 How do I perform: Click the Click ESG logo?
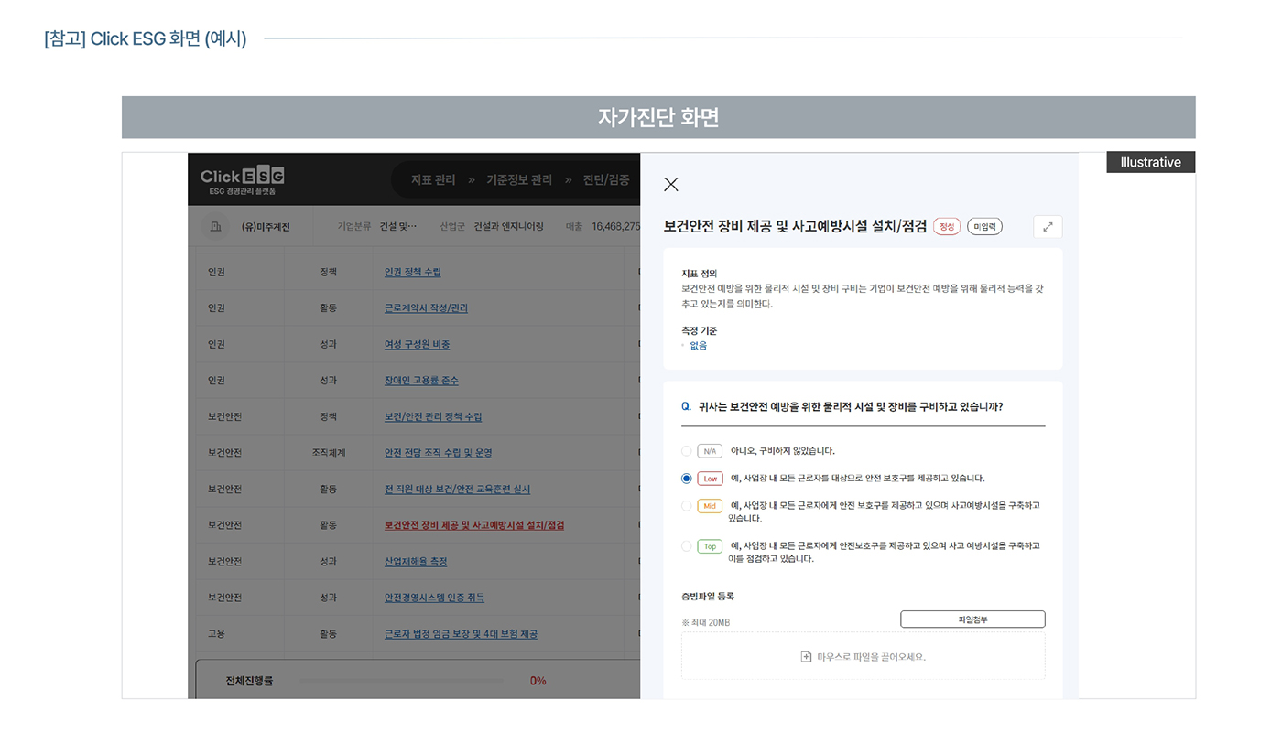click(243, 180)
